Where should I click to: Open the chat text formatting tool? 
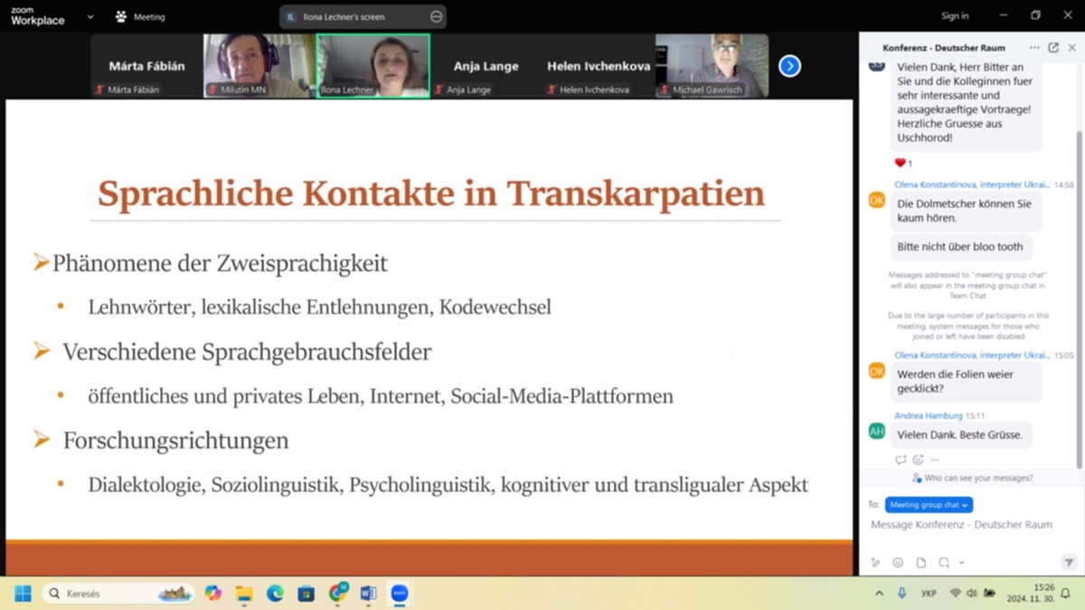coord(874,562)
